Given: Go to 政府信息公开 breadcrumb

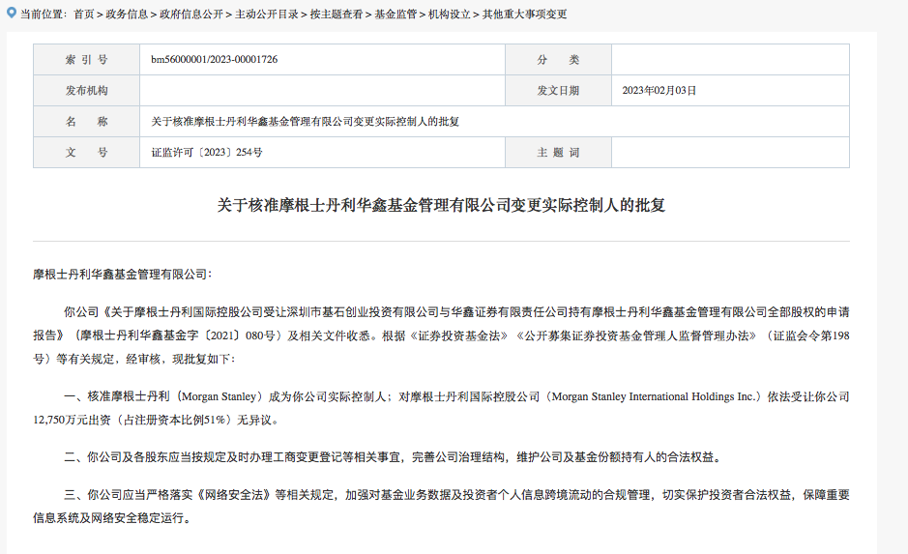Looking at the screenshot, I should click(191, 14).
